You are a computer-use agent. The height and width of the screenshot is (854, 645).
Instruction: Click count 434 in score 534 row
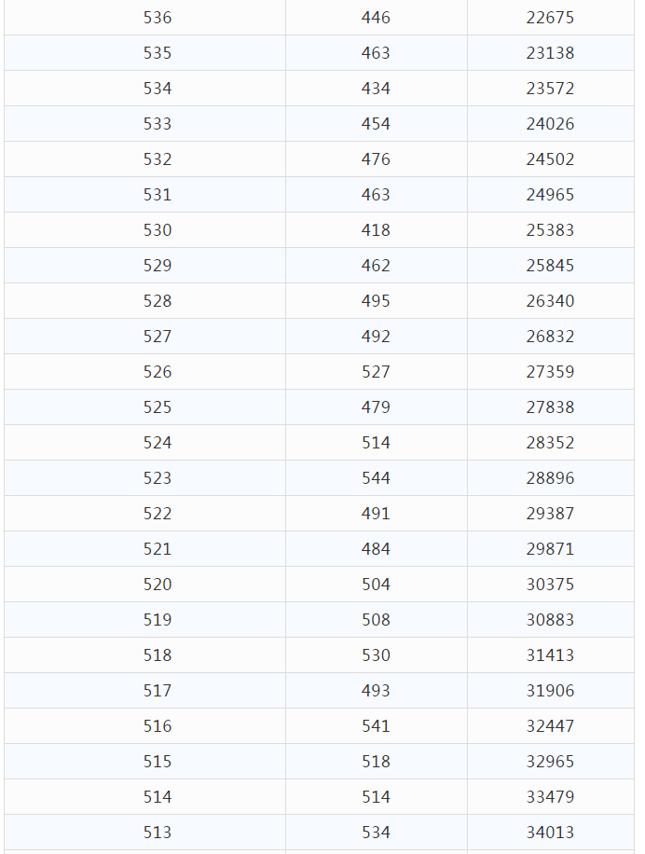click(376, 89)
